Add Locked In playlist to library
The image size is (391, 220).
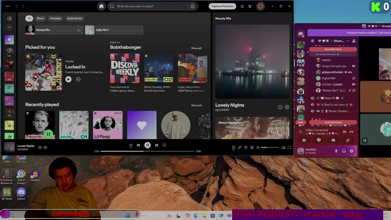pos(78,79)
